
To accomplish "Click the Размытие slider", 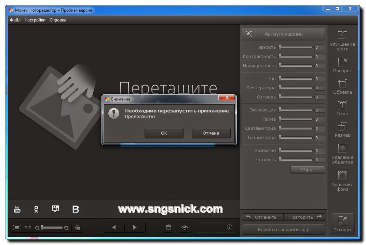I will click(296, 151).
